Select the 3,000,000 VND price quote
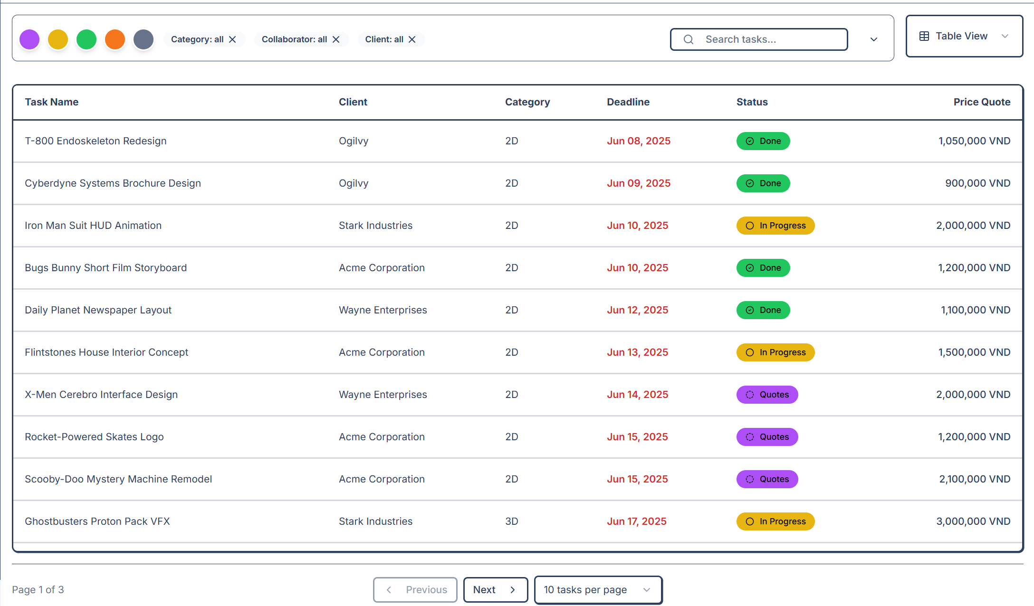This screenshot has width=1034, height=606. tap(973, 521)
